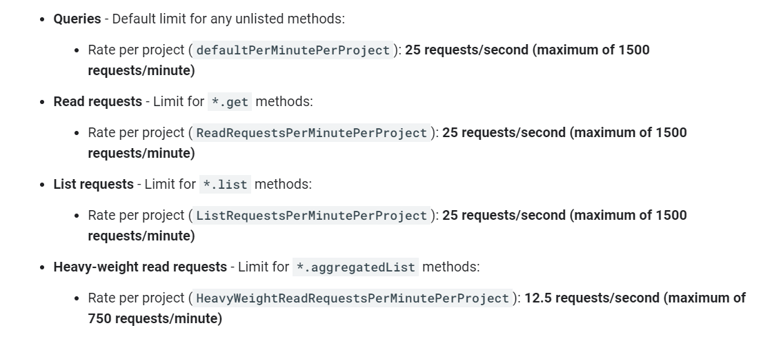Click 'Rate per project' under Queries

[x=137, y=50]
